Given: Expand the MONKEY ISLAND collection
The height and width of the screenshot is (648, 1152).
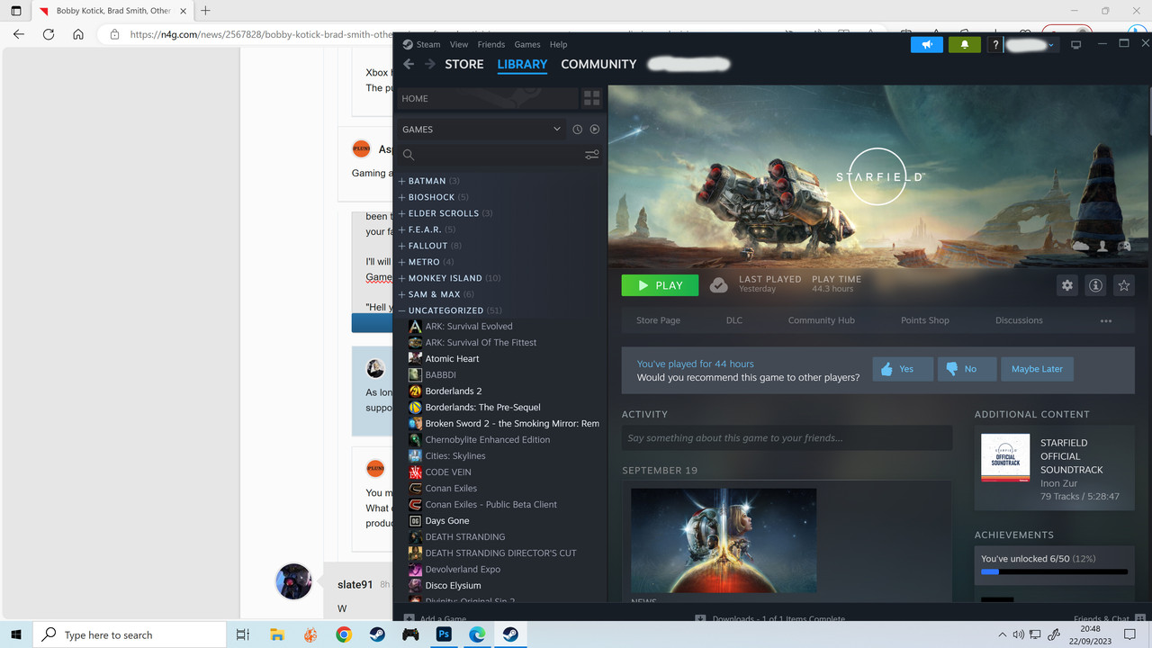Looking at the screenshot, I should (402, 278).
